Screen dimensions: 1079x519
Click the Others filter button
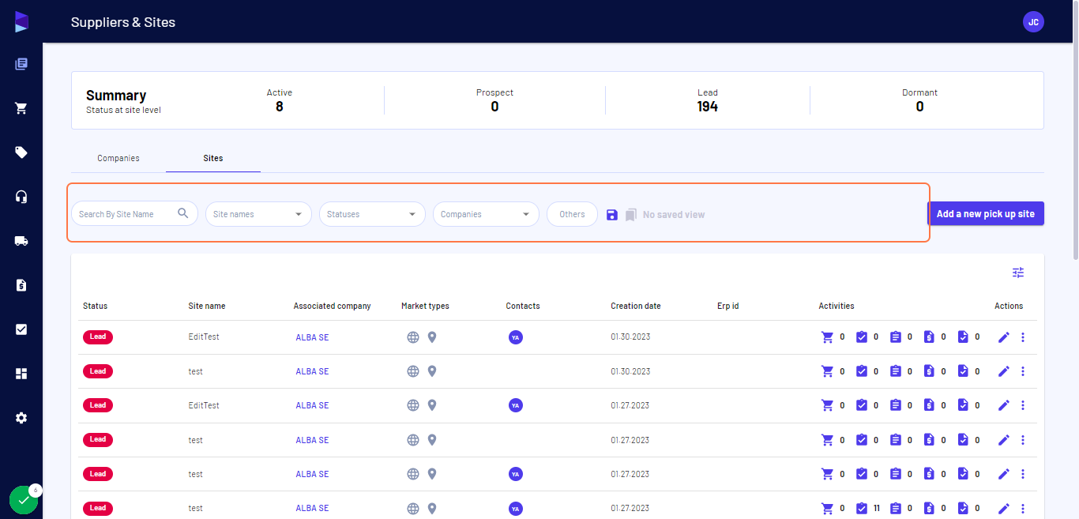click(x=572, y=214)
